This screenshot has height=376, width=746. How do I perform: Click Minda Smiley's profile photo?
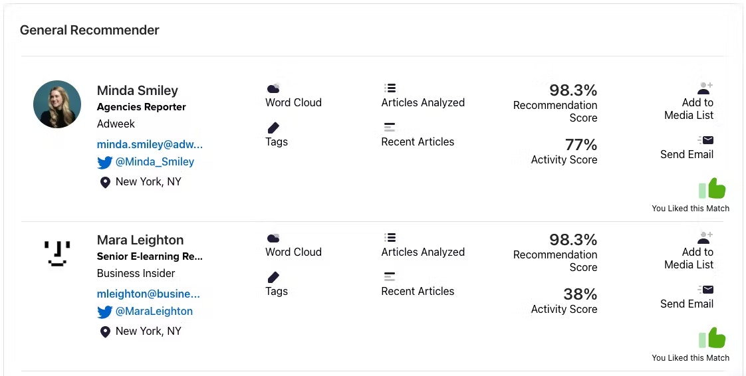point(57,104)
